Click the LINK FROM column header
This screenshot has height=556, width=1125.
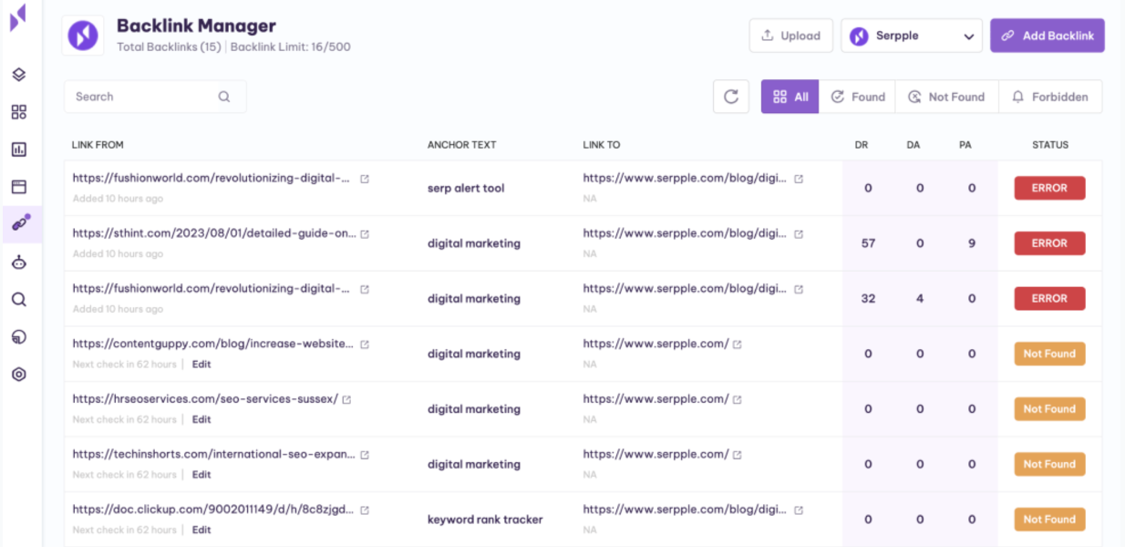point(98,145)
